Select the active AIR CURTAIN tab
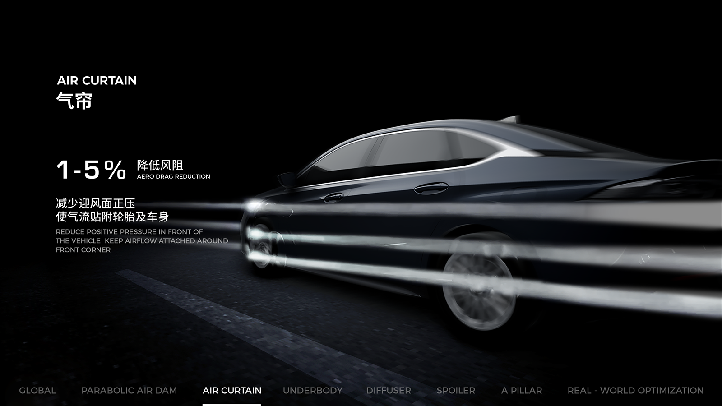 [x=232, y=391]
